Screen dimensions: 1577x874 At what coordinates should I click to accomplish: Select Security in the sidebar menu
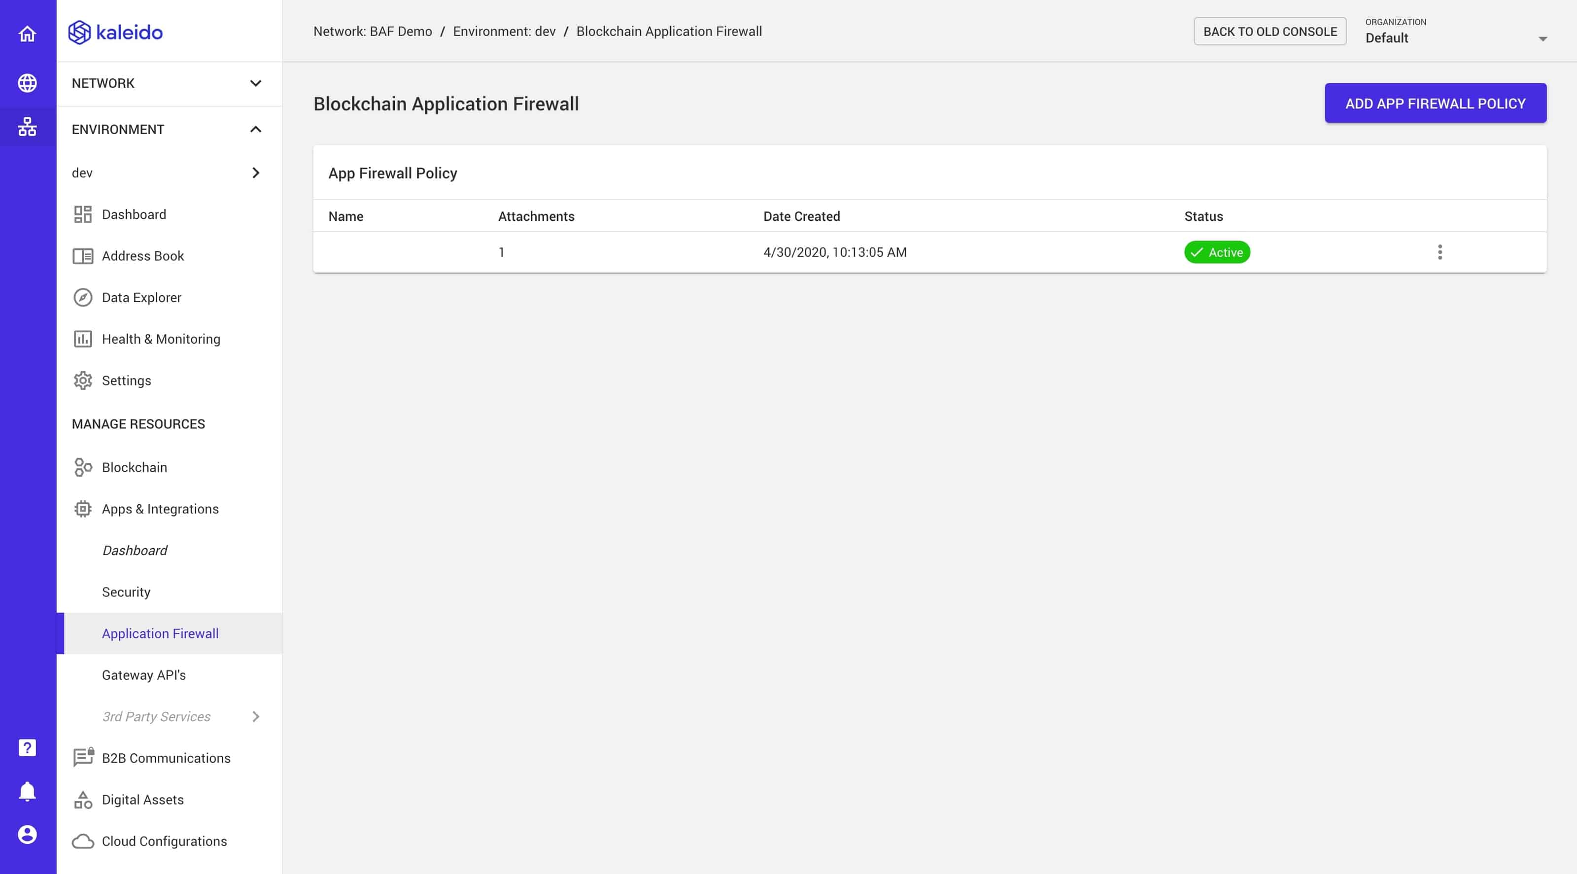[126, 592]
